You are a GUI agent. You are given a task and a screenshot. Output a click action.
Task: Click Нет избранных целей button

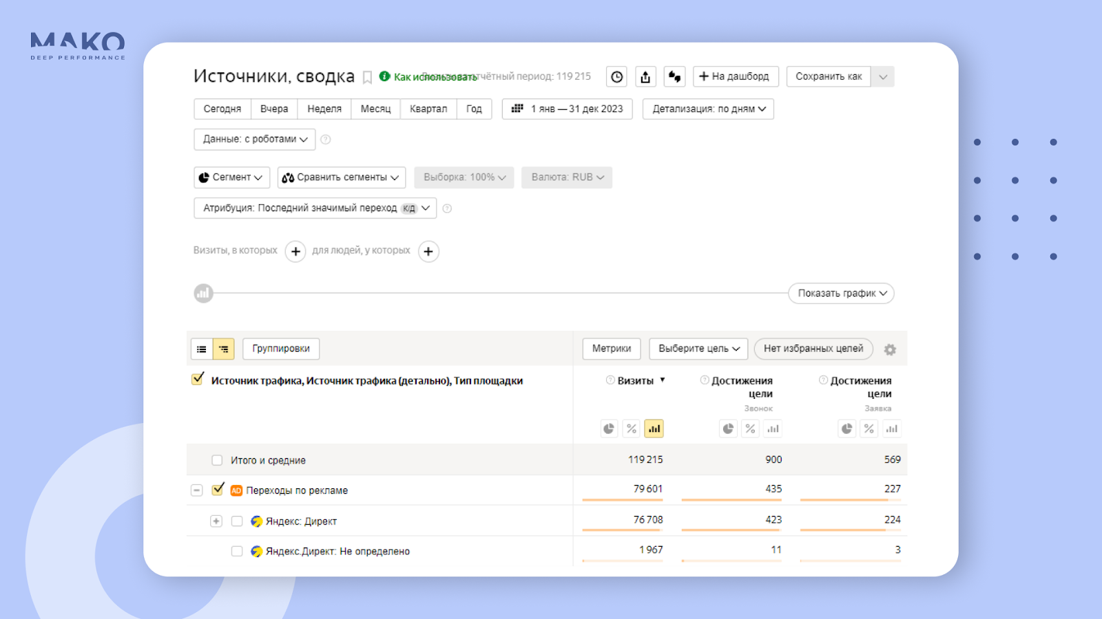[x=813, y=349]
